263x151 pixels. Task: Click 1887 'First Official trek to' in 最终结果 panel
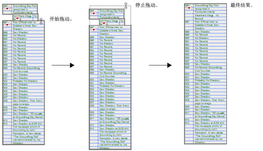tap(206, 22)
